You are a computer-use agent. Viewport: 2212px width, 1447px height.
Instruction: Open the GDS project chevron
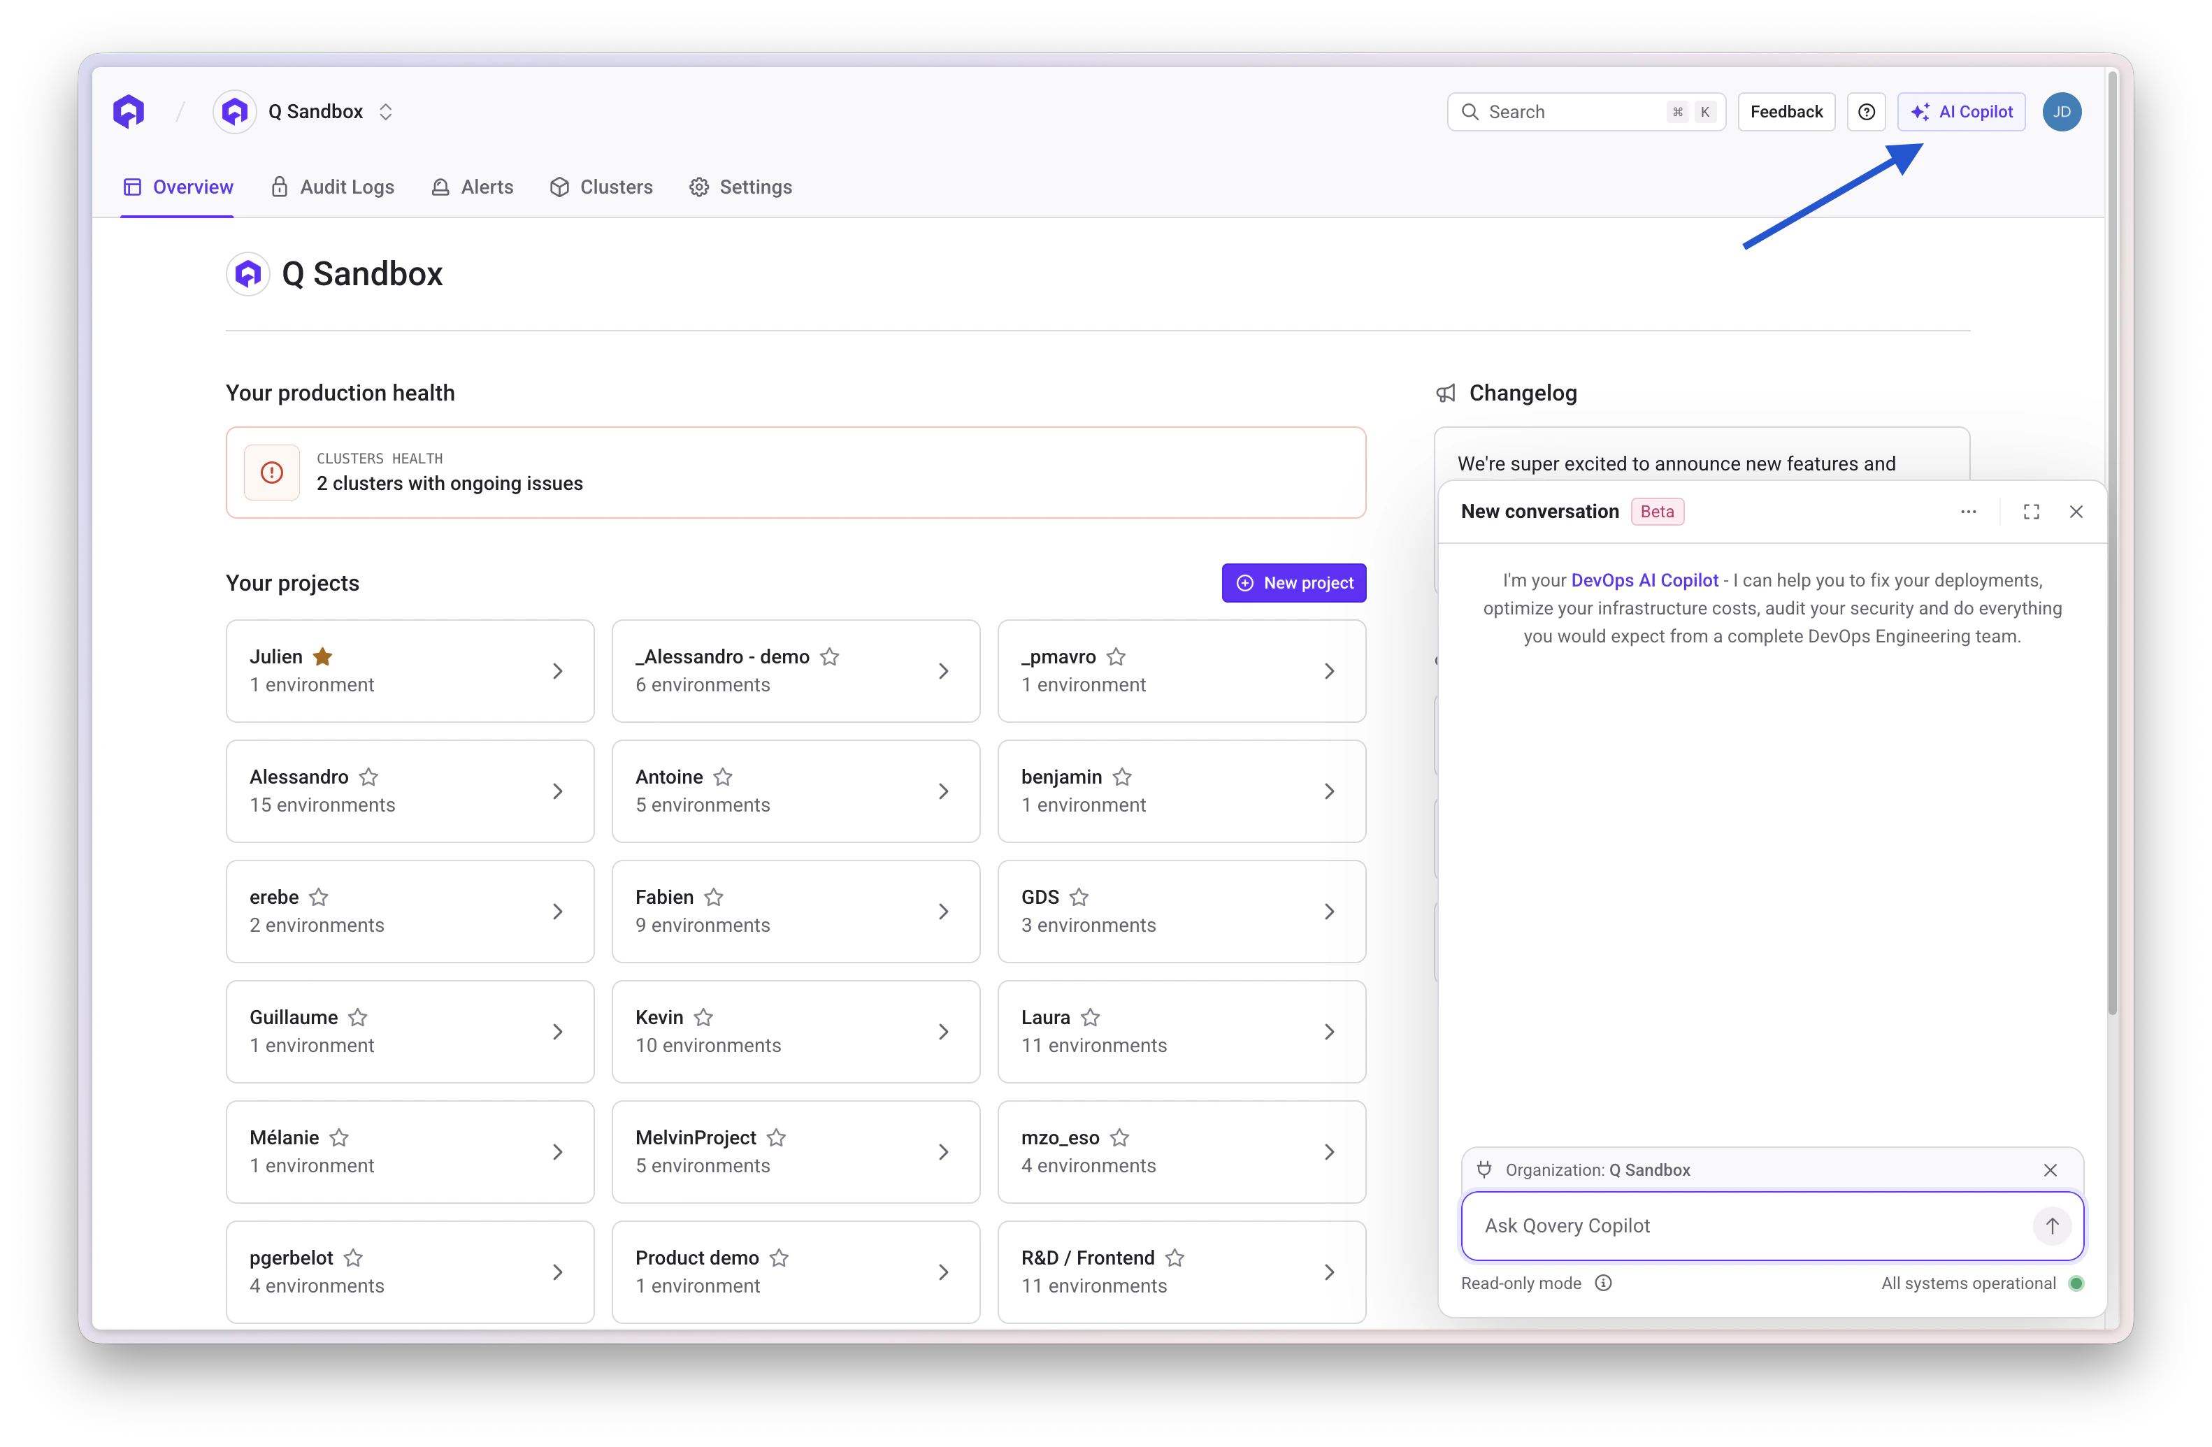tap(1328, 912)
